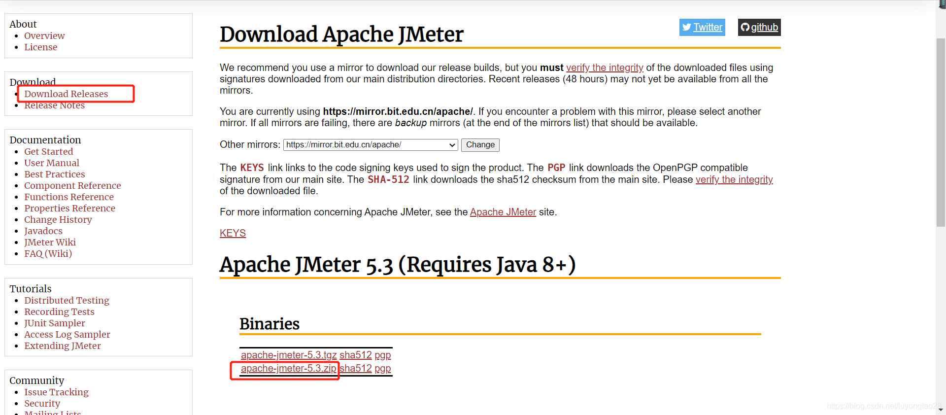Open pgp link for zip file
The width and height of the screenshot is (946, 415).
tap(383, 368)
